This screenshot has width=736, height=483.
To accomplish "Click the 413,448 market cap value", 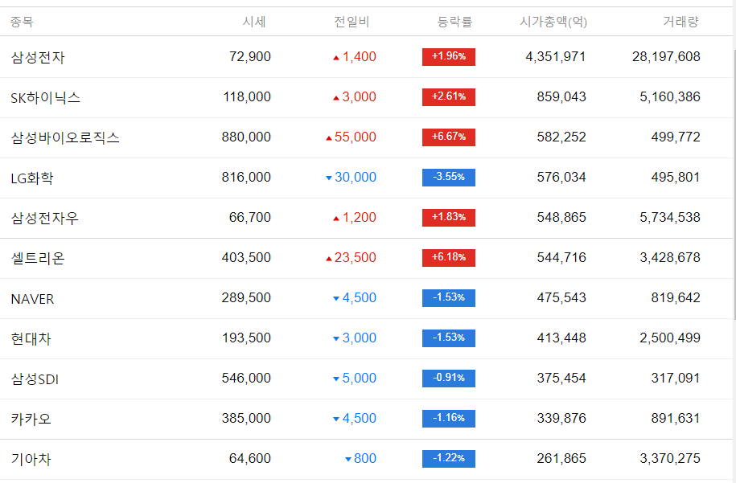I will click(x=561, y=338).
